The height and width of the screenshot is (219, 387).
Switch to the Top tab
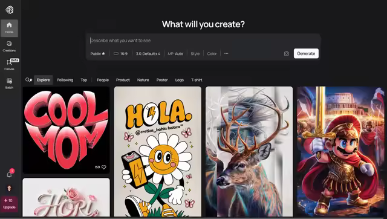(83, 80)
